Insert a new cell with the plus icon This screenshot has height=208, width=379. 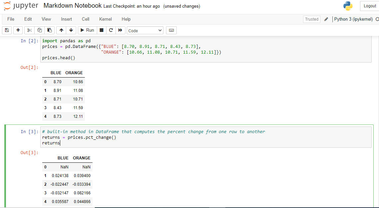(x=18, y=30)
